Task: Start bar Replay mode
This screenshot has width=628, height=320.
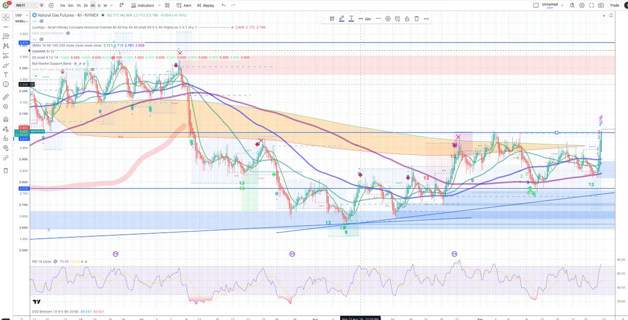Action: pyautogui.click(x=205, y=5)
